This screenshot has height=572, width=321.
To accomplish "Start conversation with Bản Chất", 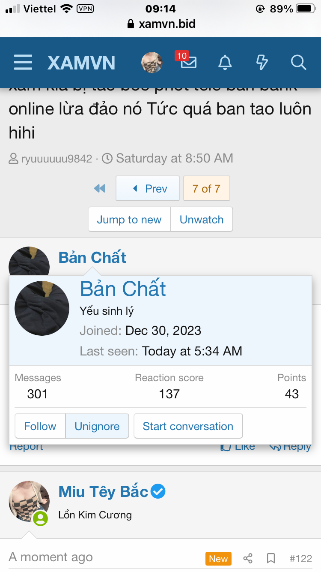I will (188, 426).
